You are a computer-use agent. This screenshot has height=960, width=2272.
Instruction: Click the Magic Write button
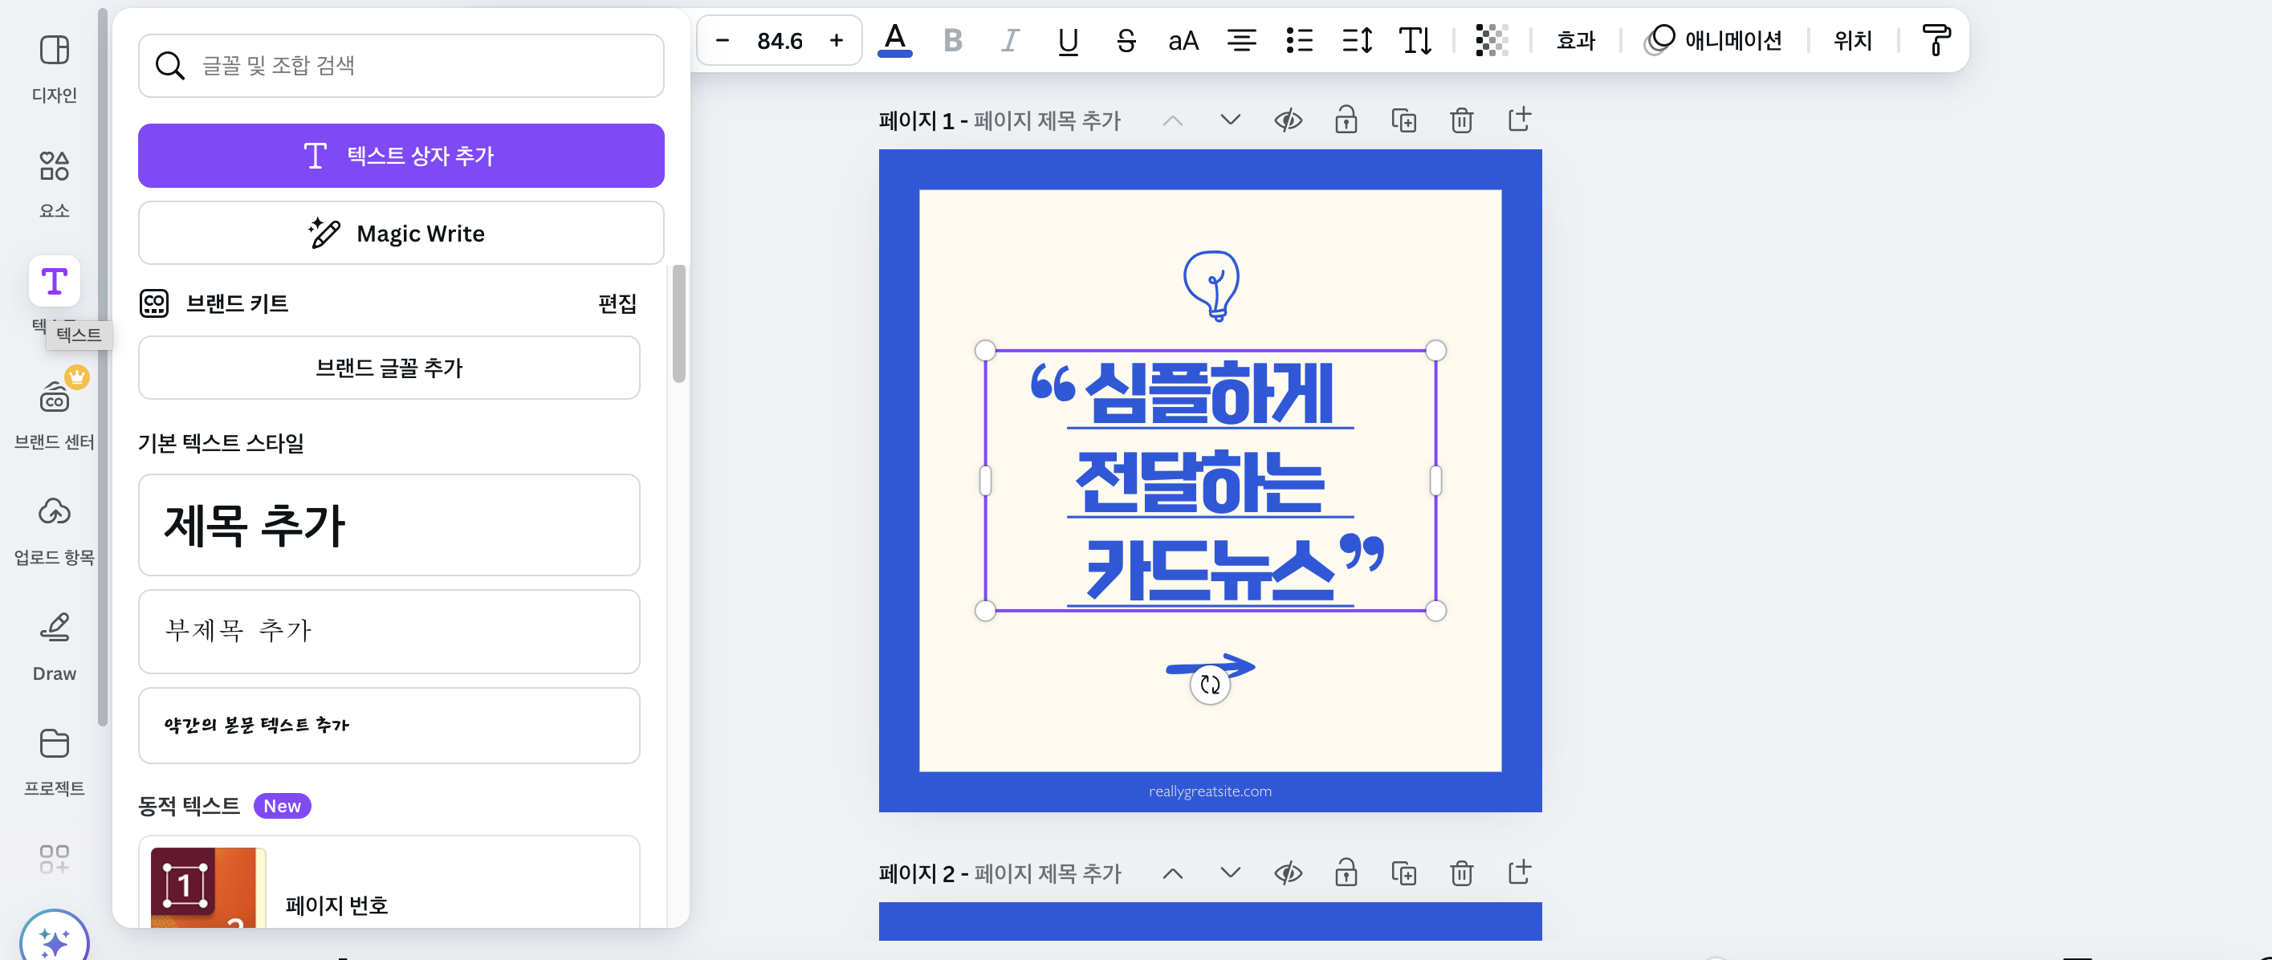click(401, 233)
